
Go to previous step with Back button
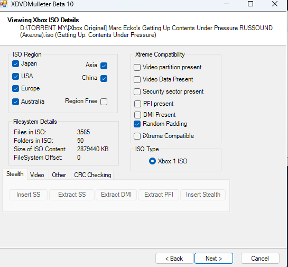(174, 259)
